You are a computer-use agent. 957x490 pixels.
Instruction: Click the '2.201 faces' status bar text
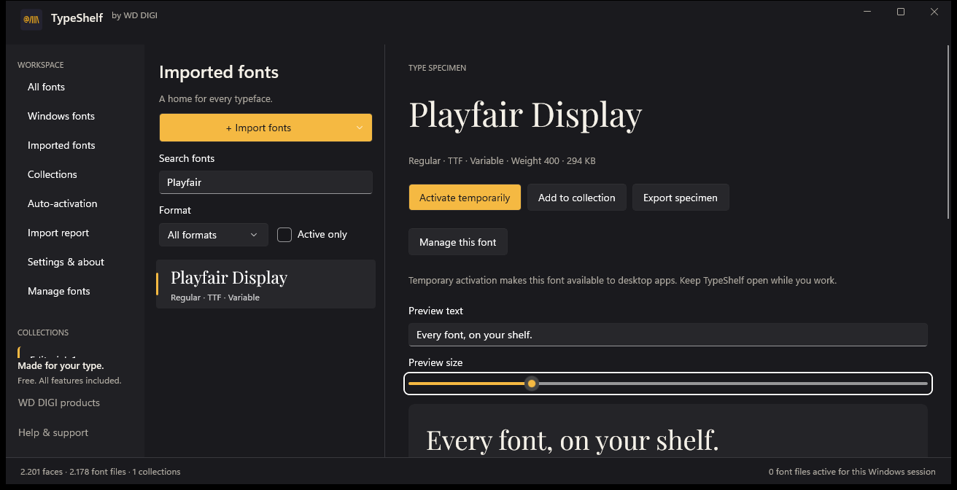point(42,472)
